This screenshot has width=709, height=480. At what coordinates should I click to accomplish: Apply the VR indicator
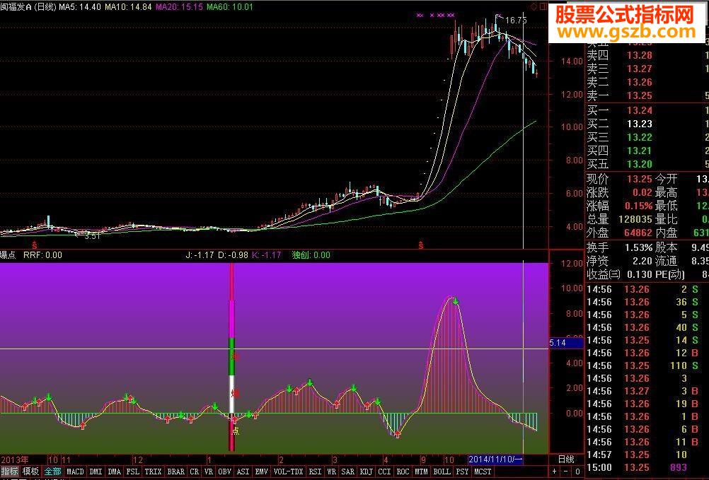pyautogui.click(x=209, y=472)
